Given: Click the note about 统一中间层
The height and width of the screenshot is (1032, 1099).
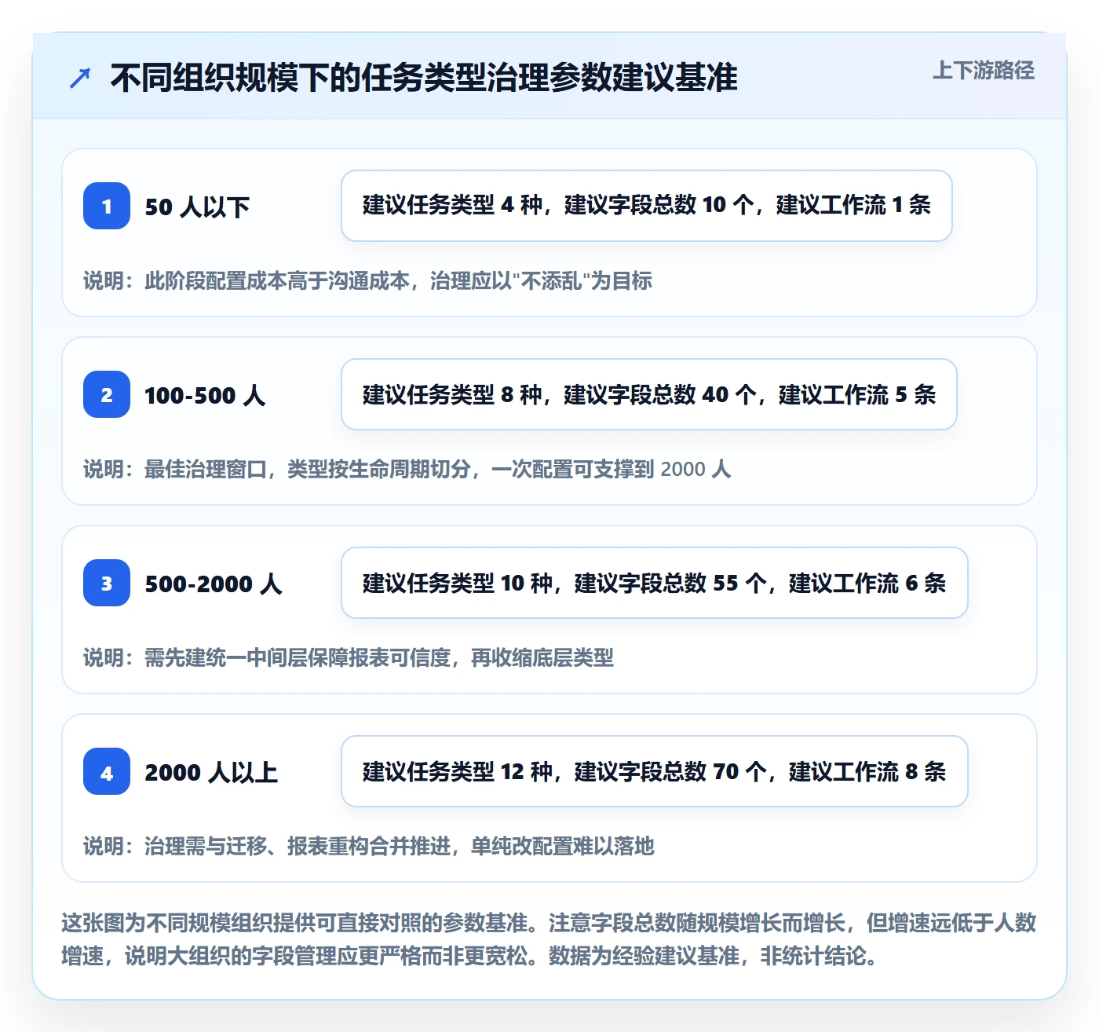Looking at the screenshot, I should pos(349,657).
